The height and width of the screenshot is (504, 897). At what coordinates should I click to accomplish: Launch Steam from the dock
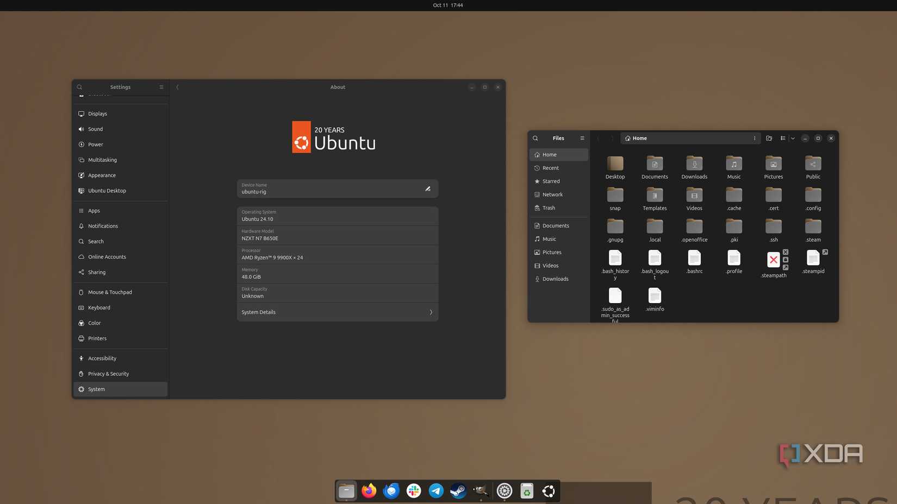[457, 490]
